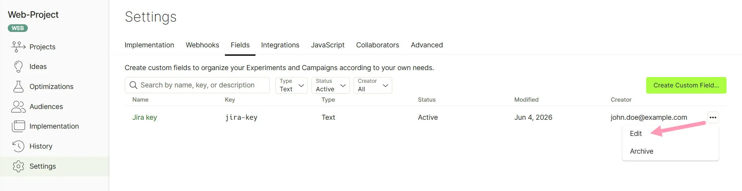
Task: Expand the Type filter dropdown
Action: [x=291, y=85]
